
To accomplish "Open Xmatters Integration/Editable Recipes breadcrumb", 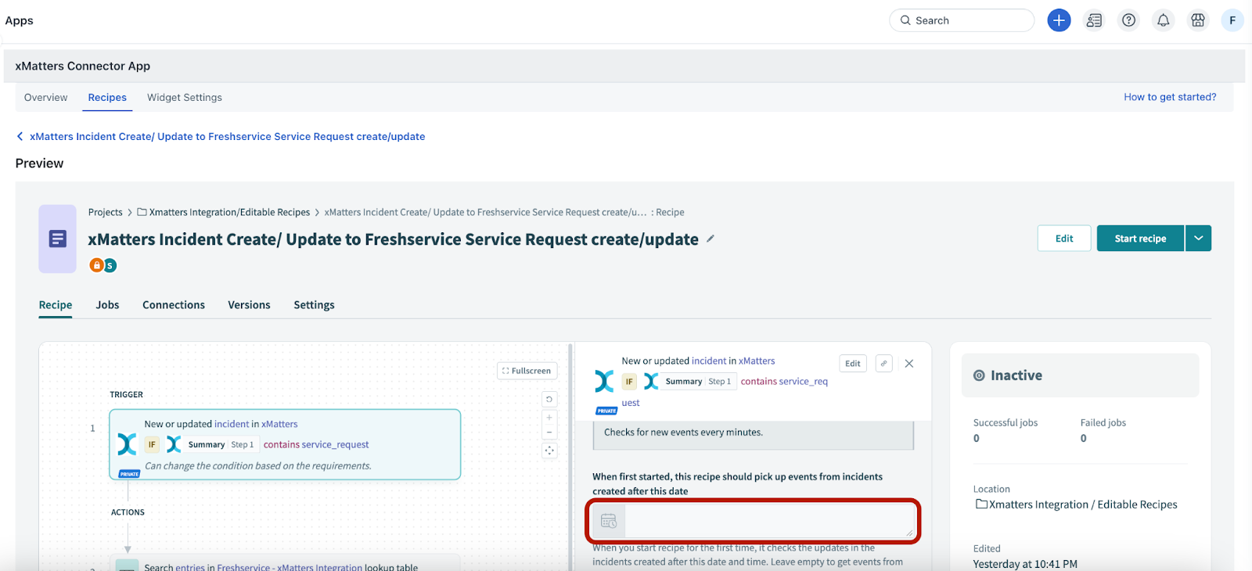I will click(x=229, y=212).
